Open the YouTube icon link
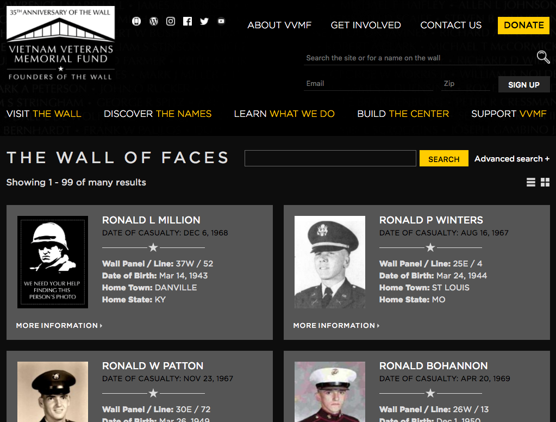 (x=221, y=21)
